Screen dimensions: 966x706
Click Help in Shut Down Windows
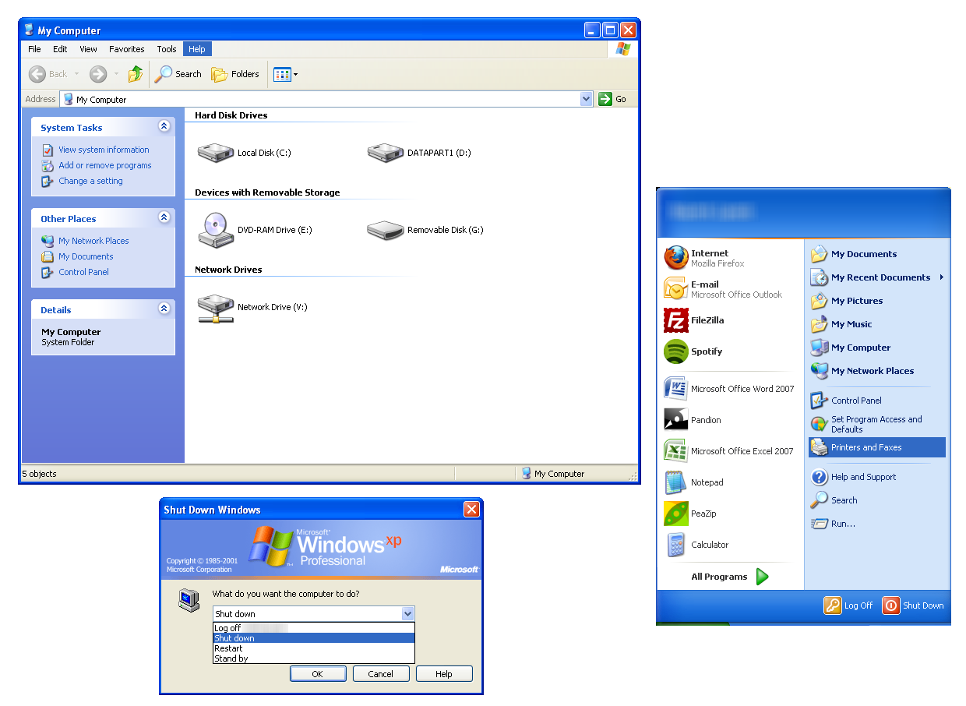[x=444, y=674]
